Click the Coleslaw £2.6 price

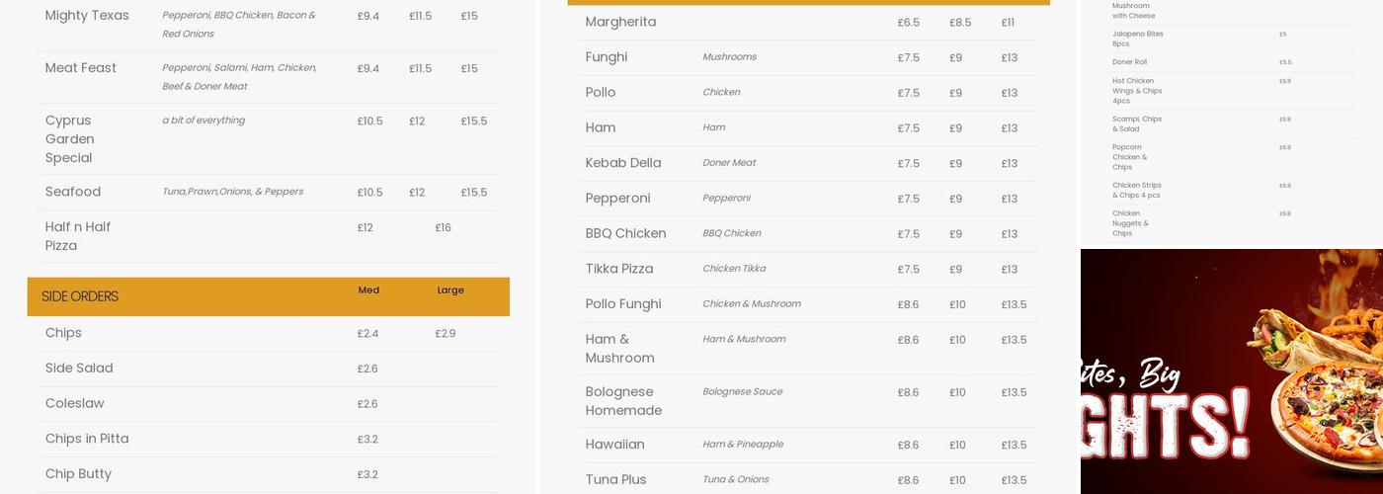(x=367, y=404)
